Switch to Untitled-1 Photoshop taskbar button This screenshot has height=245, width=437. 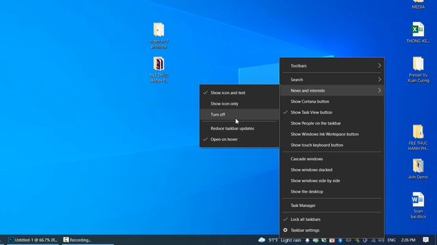[33, 240]
